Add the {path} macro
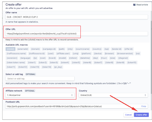 (x=62, y=49)
